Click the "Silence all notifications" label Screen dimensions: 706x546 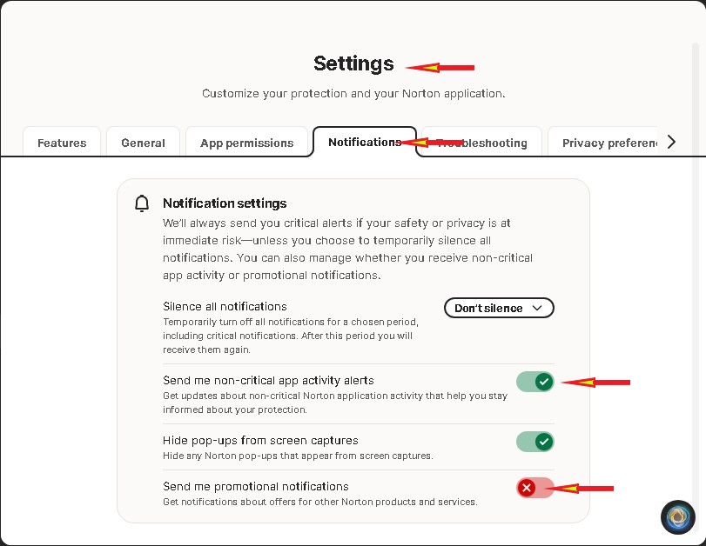click(x=225, y=306)
